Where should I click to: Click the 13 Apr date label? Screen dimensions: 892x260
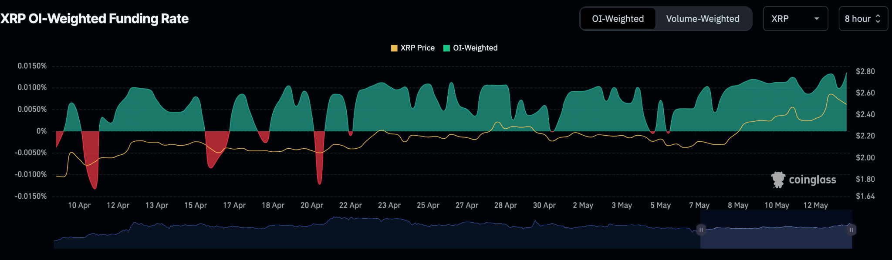[x=157, y=205]
